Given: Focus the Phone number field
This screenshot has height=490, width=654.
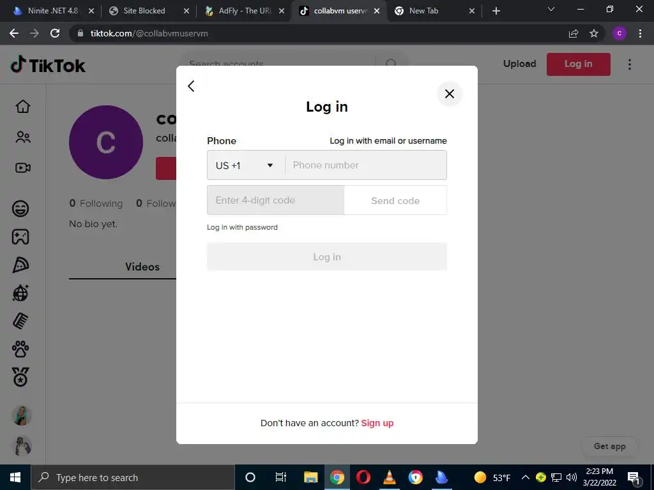Looking at the screenshot, I should coord(366,165).
